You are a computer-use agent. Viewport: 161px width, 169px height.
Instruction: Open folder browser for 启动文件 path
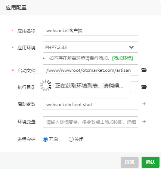(x=144, y=70)
